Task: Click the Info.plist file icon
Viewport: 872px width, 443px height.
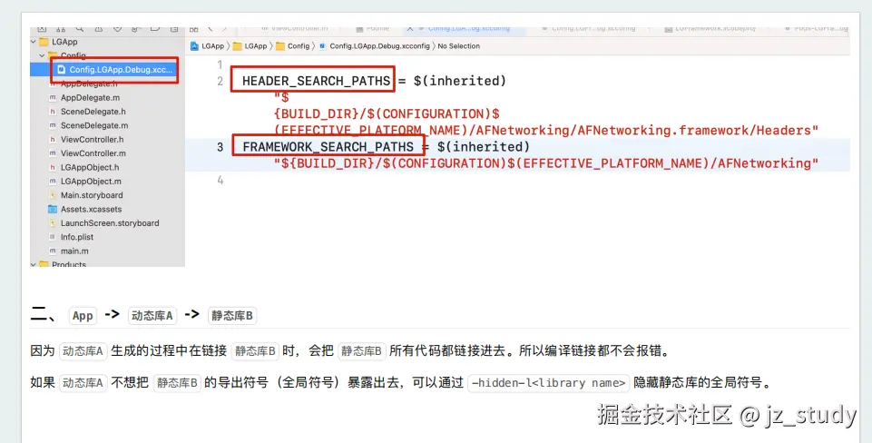Action: [53, 237]
